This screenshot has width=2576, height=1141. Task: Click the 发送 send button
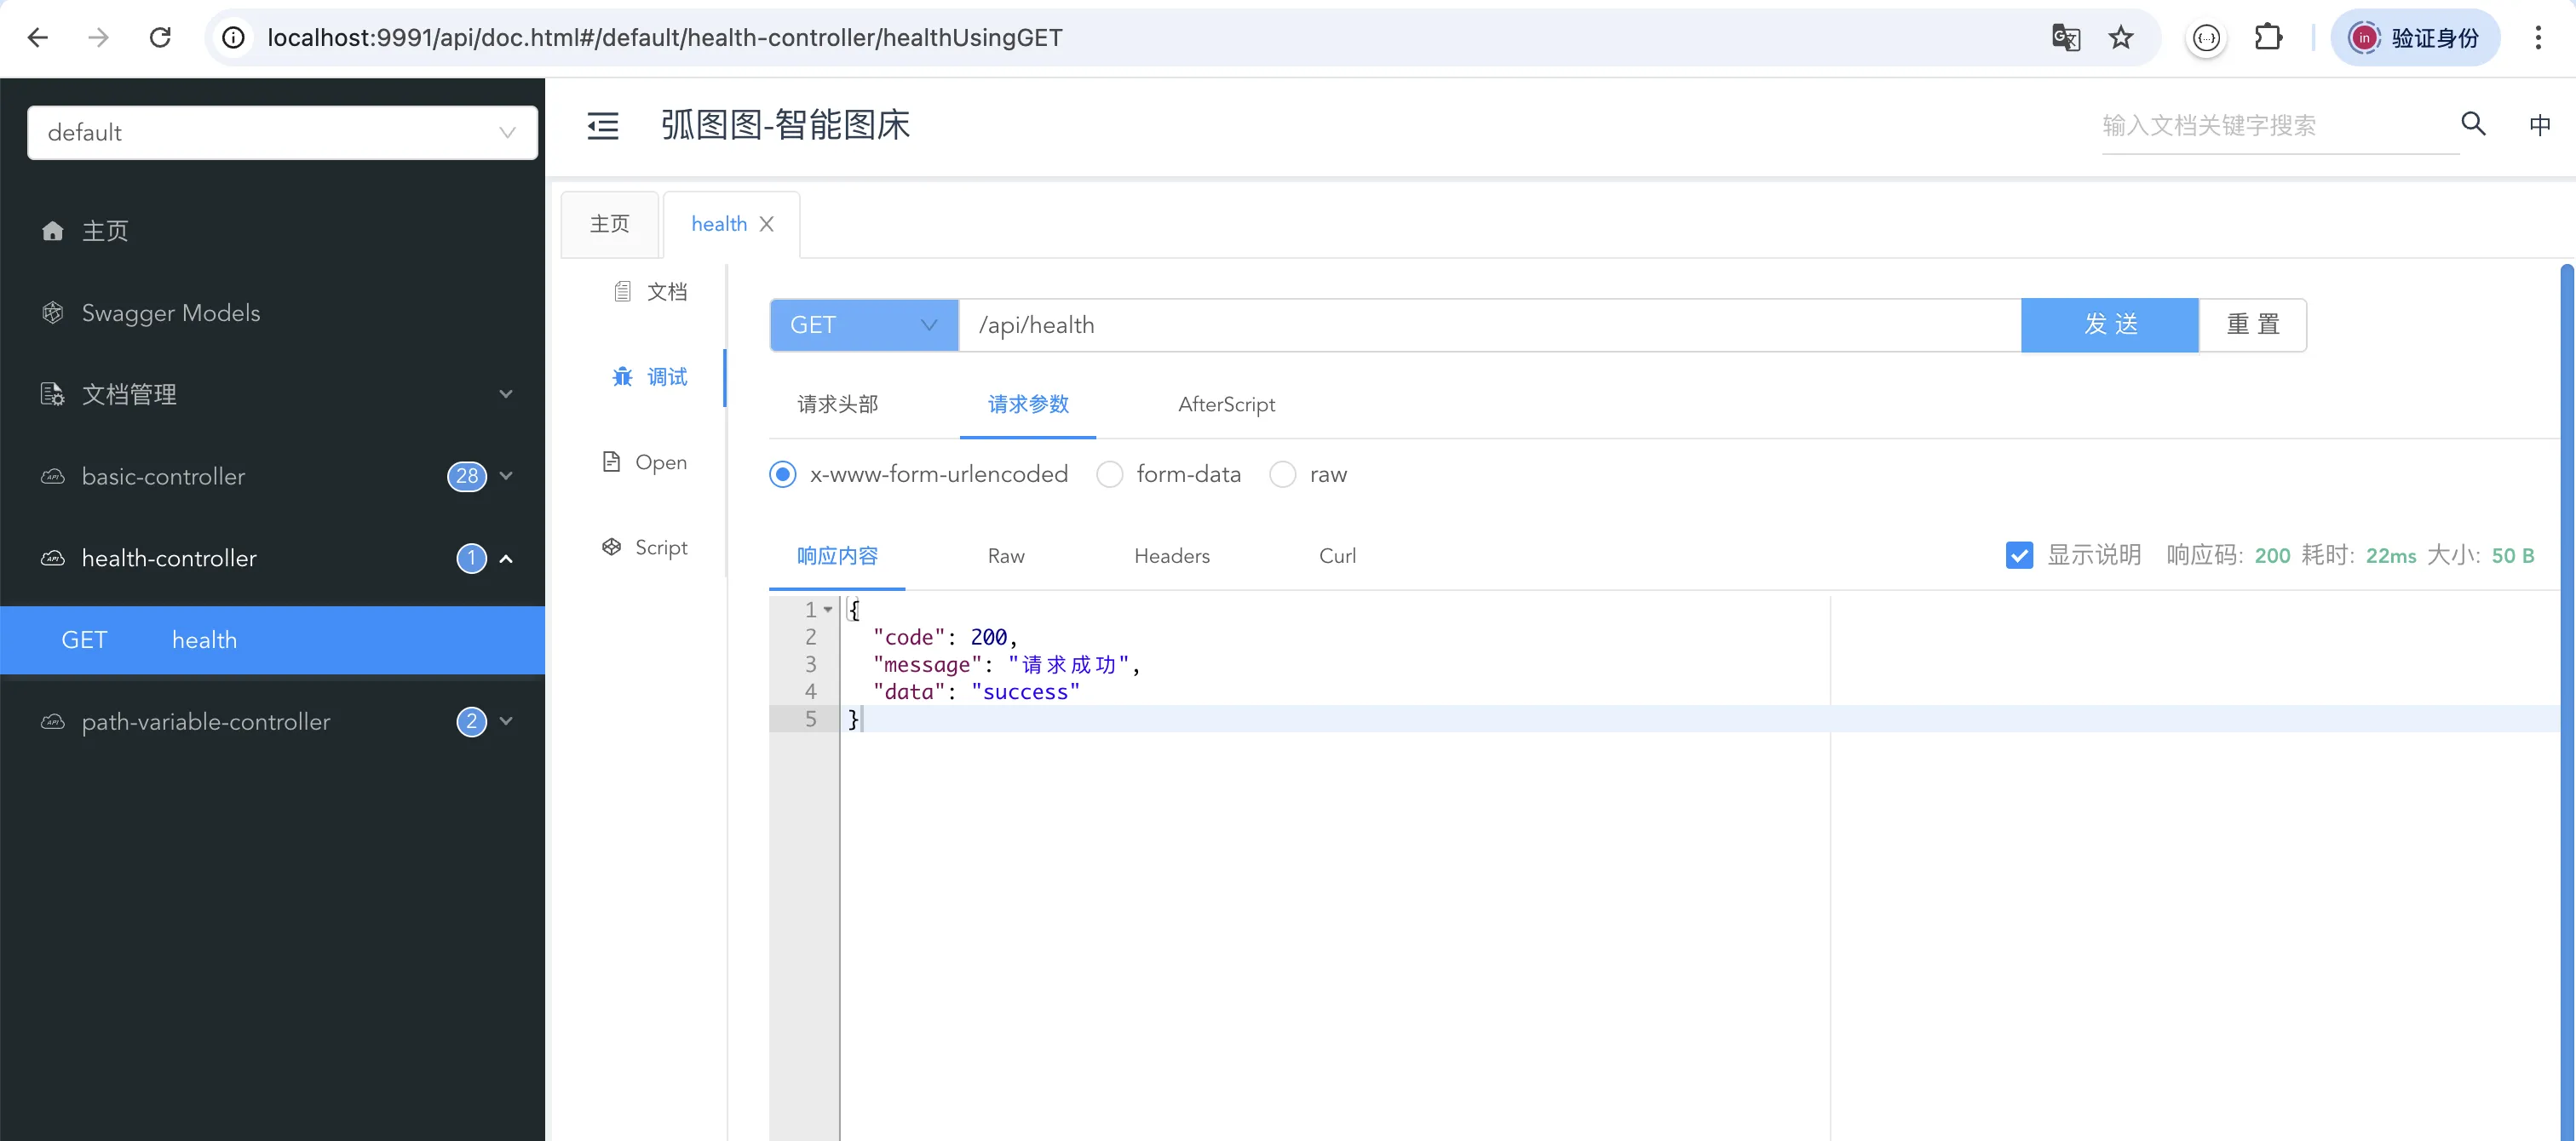[2109, 325]
